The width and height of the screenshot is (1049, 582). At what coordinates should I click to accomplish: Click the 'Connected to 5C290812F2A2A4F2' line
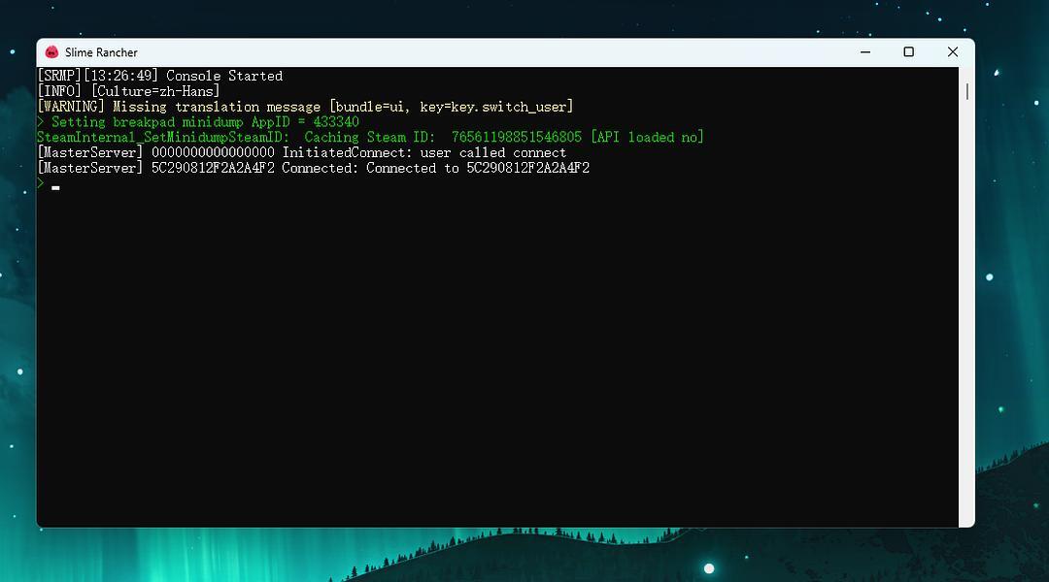tap(313, 168)
